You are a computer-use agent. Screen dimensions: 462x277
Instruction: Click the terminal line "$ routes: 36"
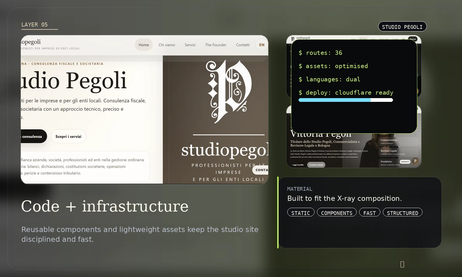pyautogui.click(x=320, y=53)
